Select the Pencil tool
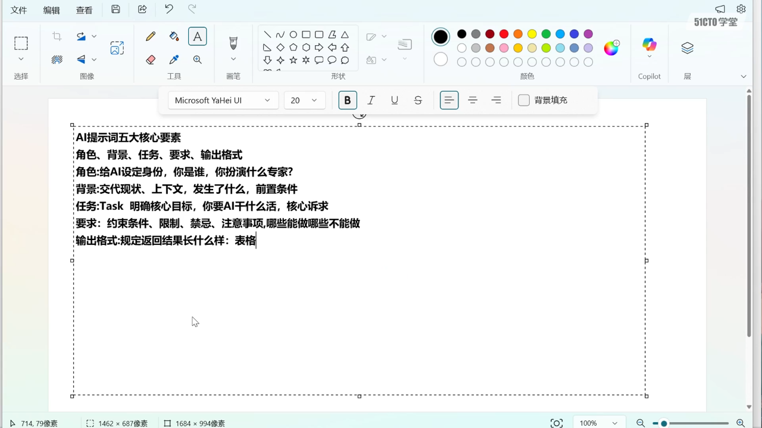The width and height of the screenshot is (762, 428). coord(151,36)
